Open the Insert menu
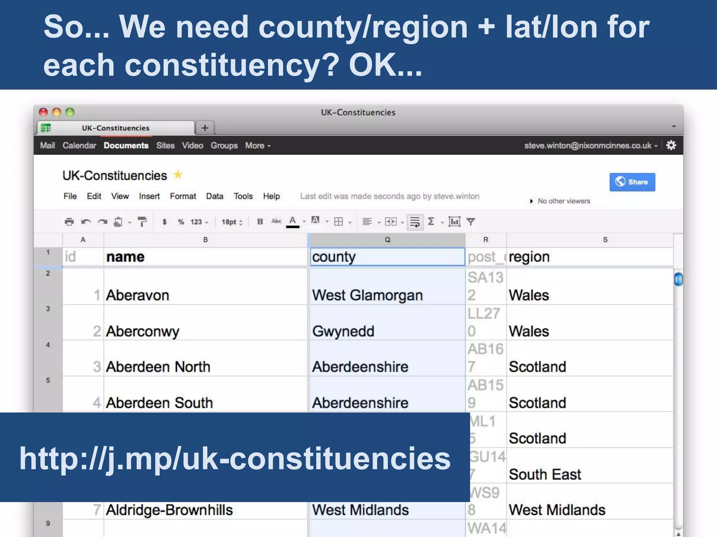This screenshot has height=537, width=717. (x=149, y=196)
